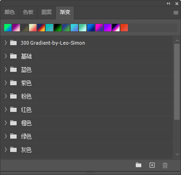Image resolution: width=181 pixels, height=175 pixels.
Task: Select the 紫色 group name
Action: coord(26,83)
